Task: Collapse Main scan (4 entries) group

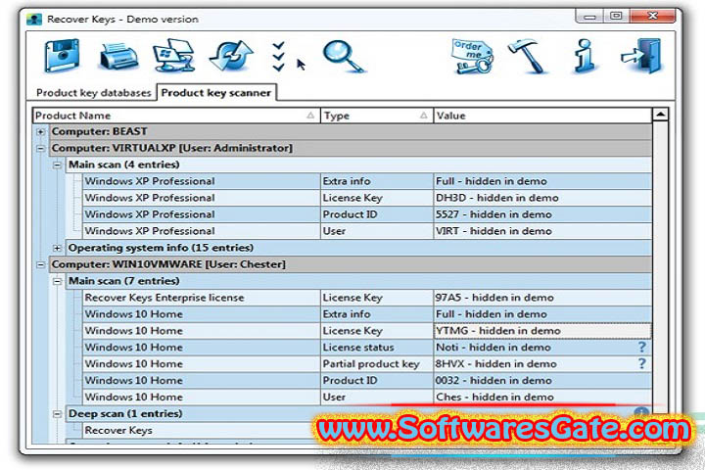Action: click(x=57, y=165)
